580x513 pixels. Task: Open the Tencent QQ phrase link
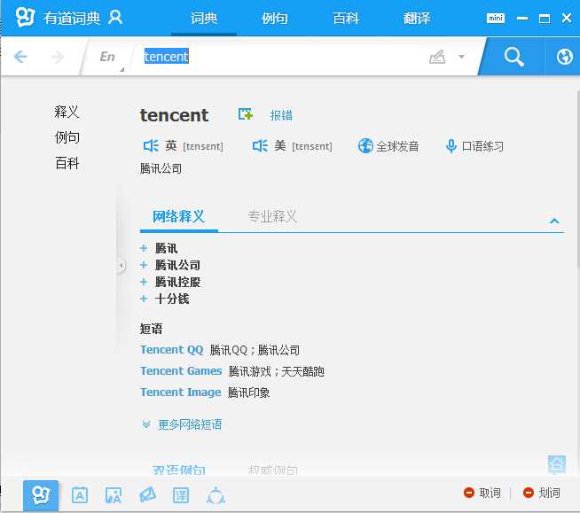tap(172, 350)
